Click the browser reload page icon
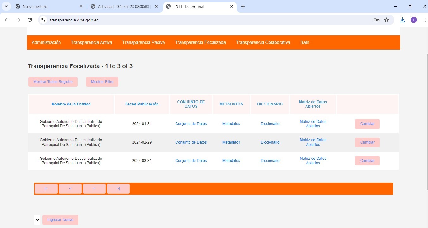The width and height of the screenshot is (428, 228). pos(30,20)
